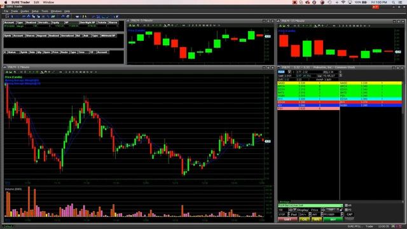Toggle the lower checkbox above the CAP button
This screenshot has height=229, width=407.
coord(346,210)
